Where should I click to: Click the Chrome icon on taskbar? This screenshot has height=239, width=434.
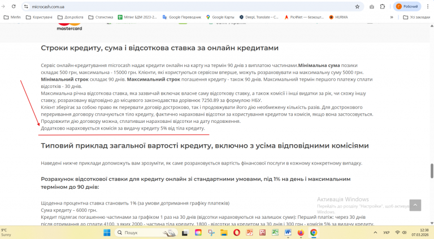(x=313, y=233)
